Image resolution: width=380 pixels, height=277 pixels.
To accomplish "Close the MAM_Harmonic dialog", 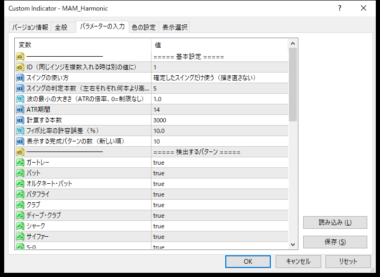I will (364, 8).
